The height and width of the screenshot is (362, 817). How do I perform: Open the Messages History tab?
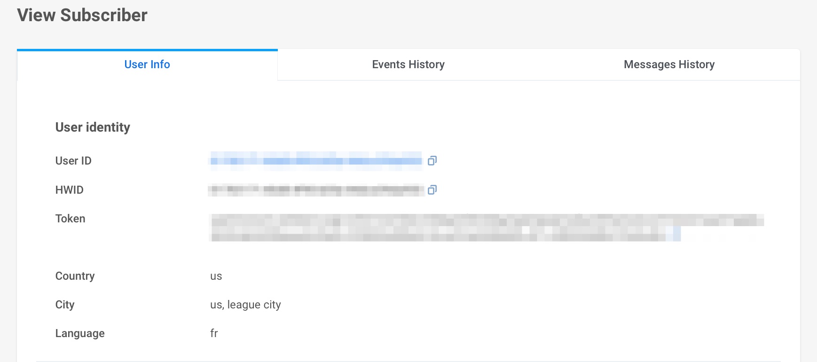point(669,64)
